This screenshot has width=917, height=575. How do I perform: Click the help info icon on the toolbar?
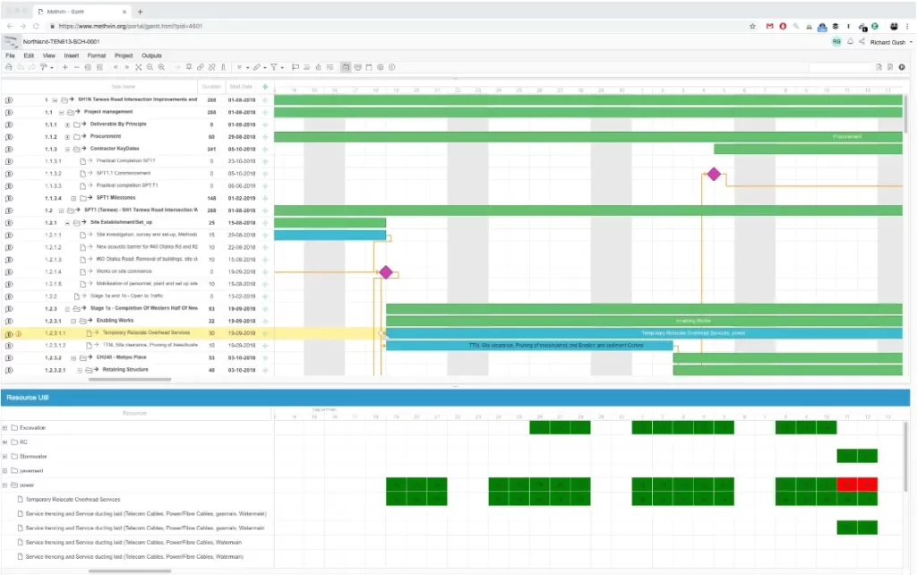coord(391,67)
